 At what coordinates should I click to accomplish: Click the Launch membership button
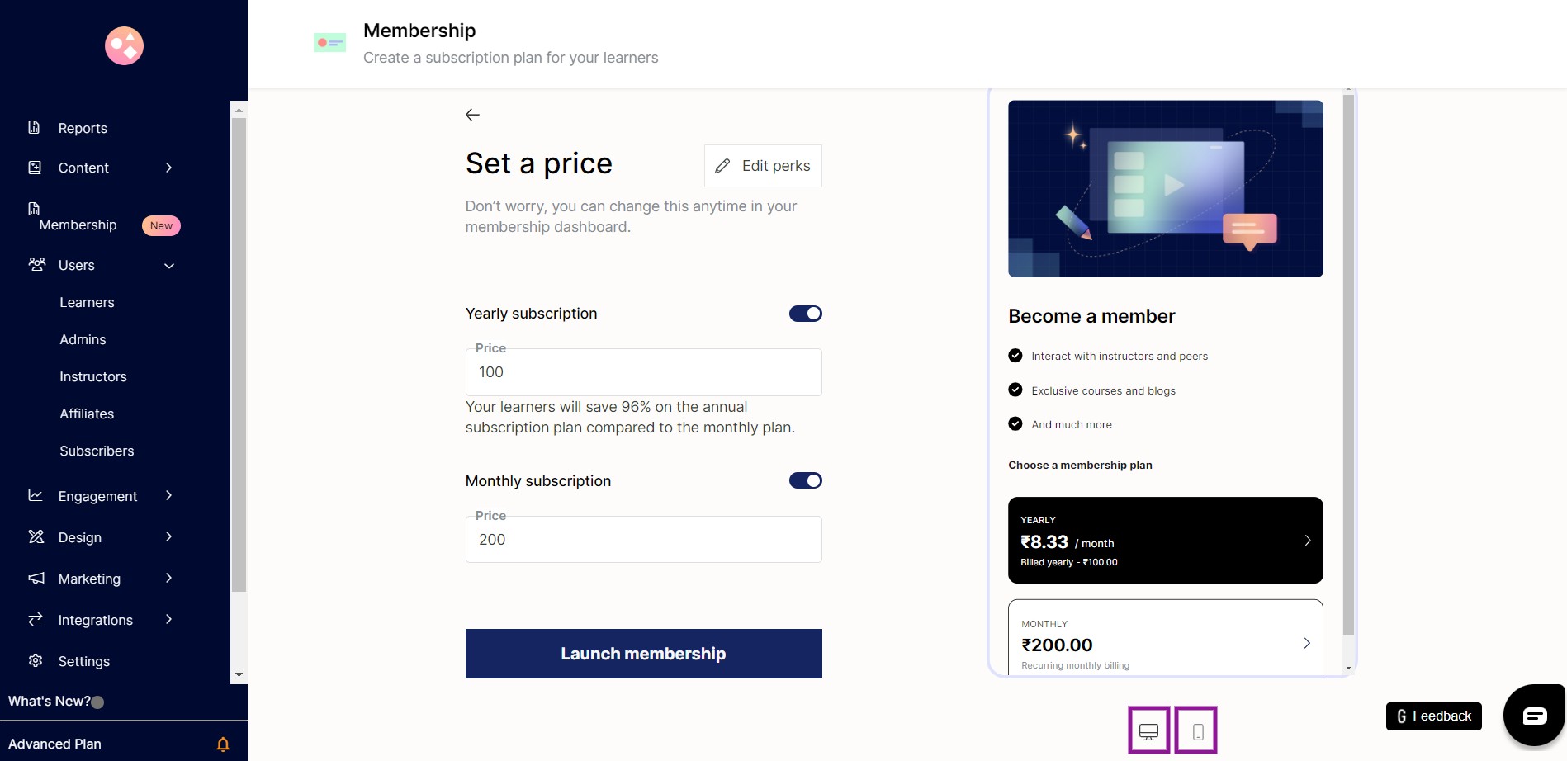pos(643,654)
